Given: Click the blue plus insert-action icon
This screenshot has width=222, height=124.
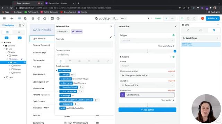Looking at the screenshot, I should (x=175, y=51).
